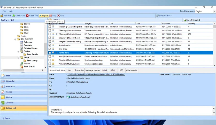
Task: Collapse the Drafts folder node
Action: [x=18, y=51]
